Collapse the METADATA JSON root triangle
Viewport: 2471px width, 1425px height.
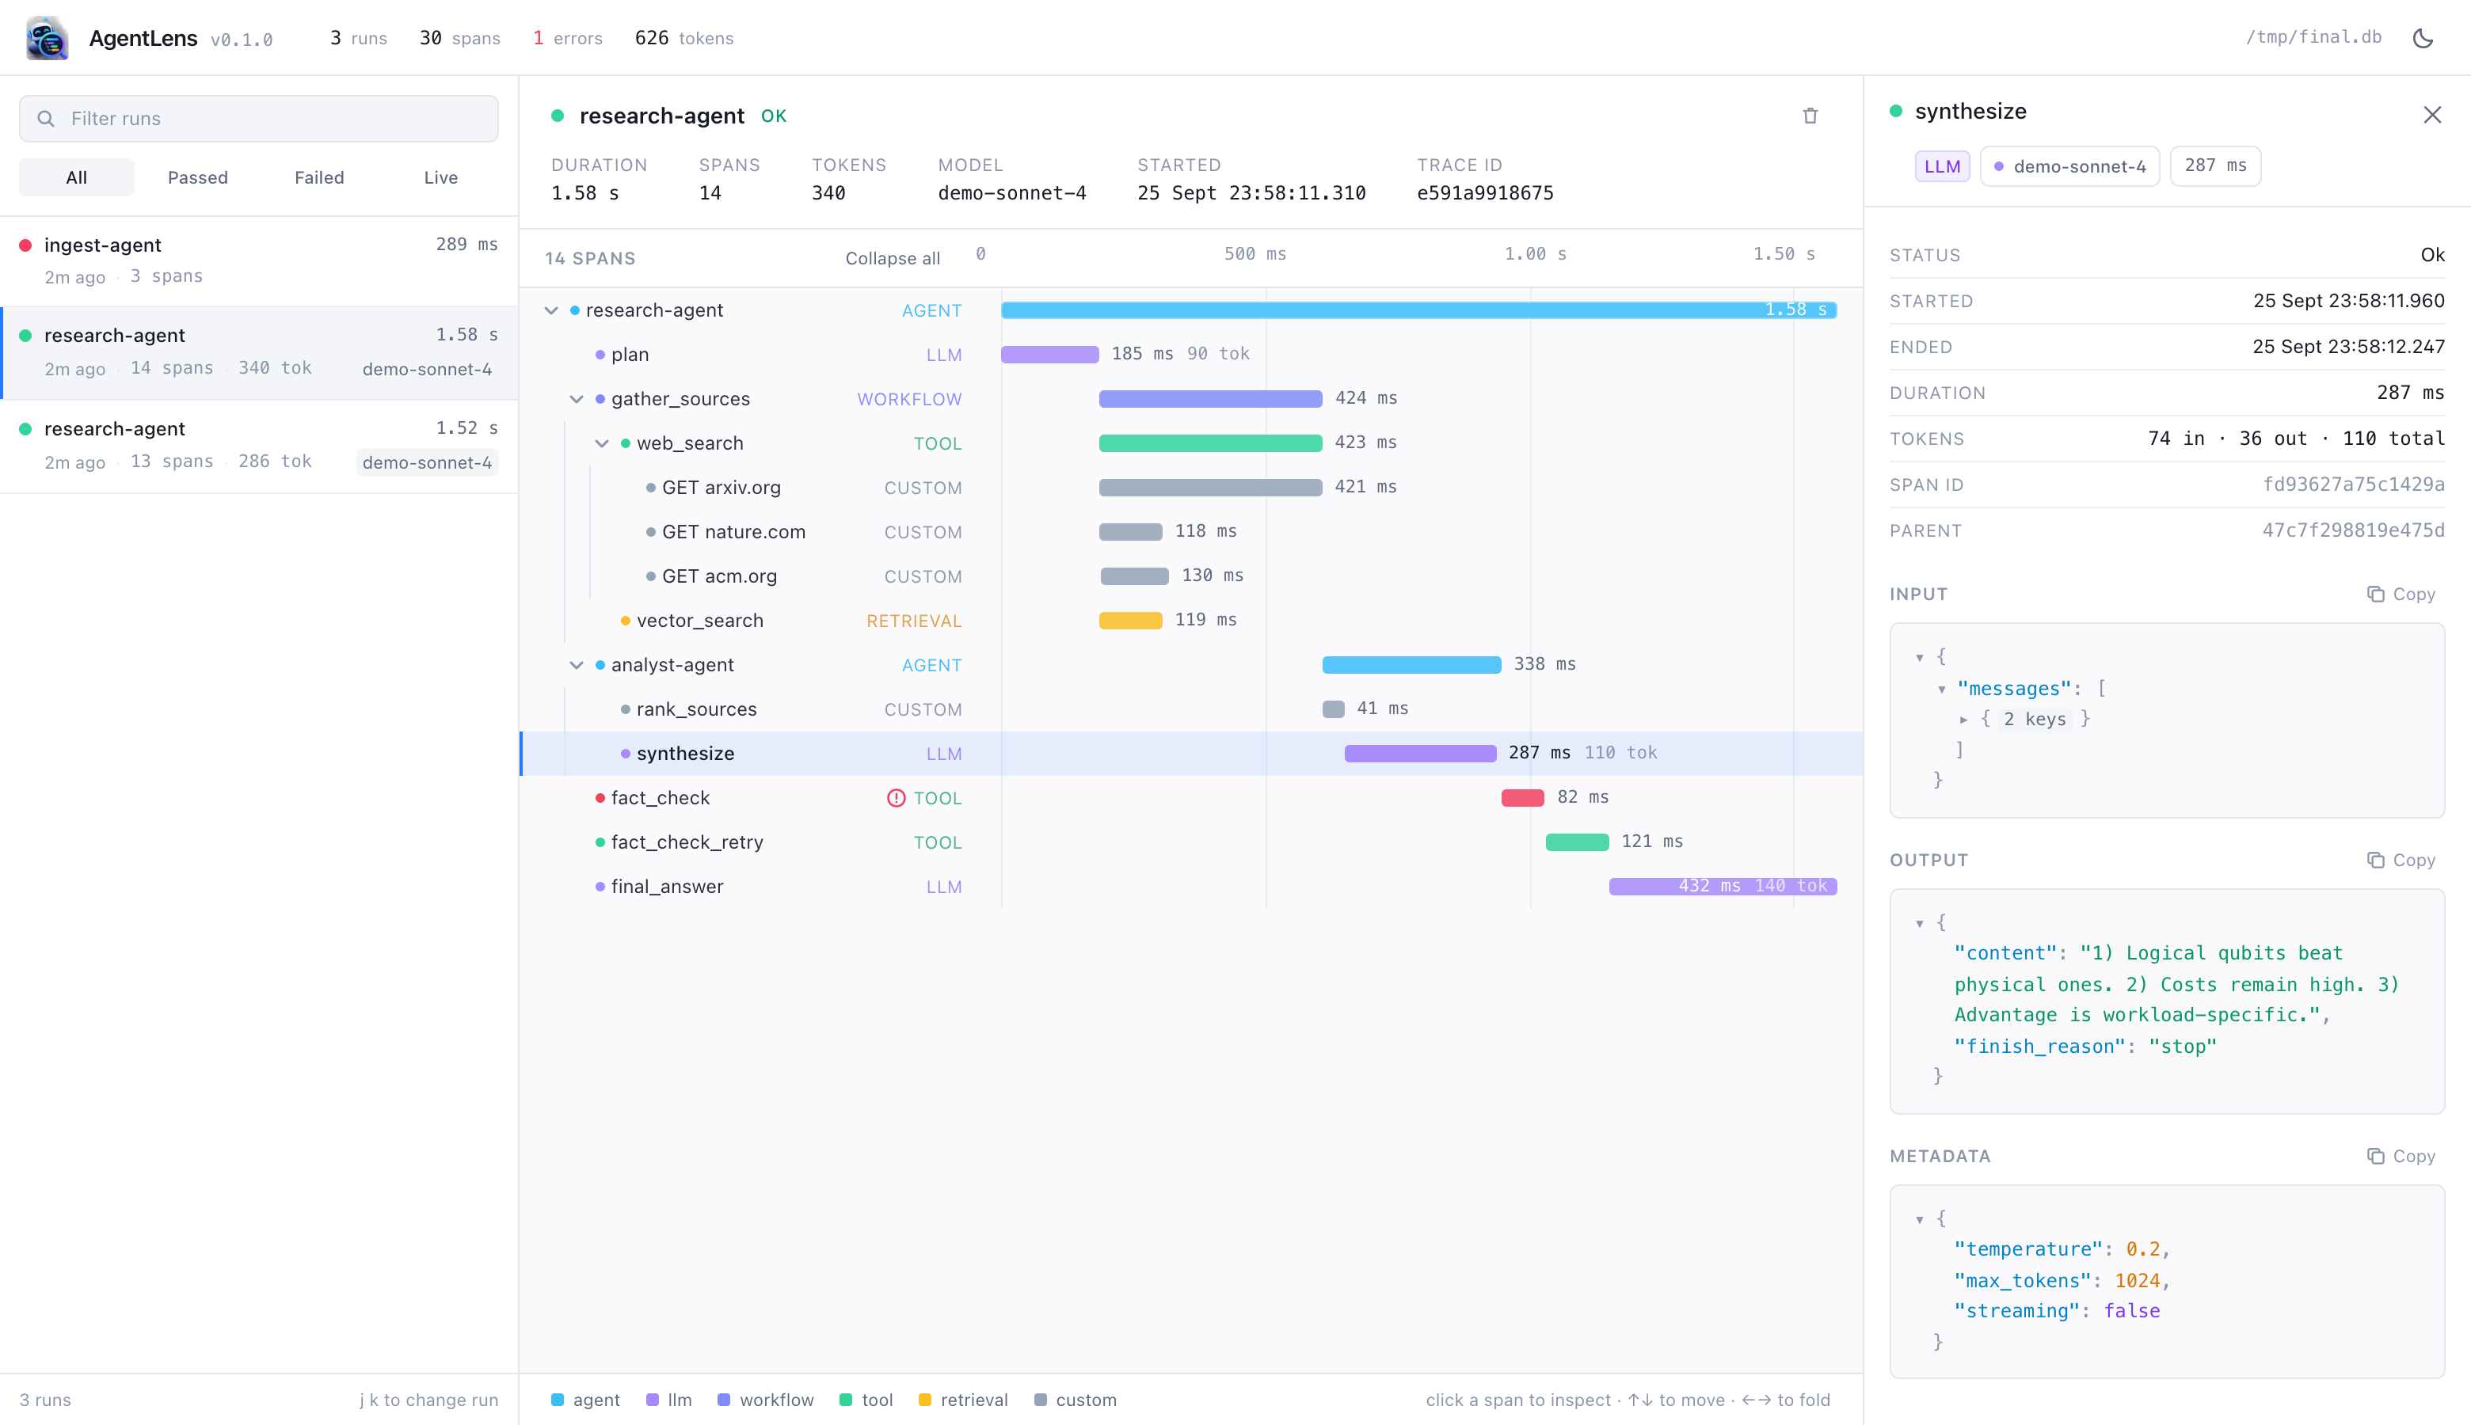click(x=1920, y=1219)
